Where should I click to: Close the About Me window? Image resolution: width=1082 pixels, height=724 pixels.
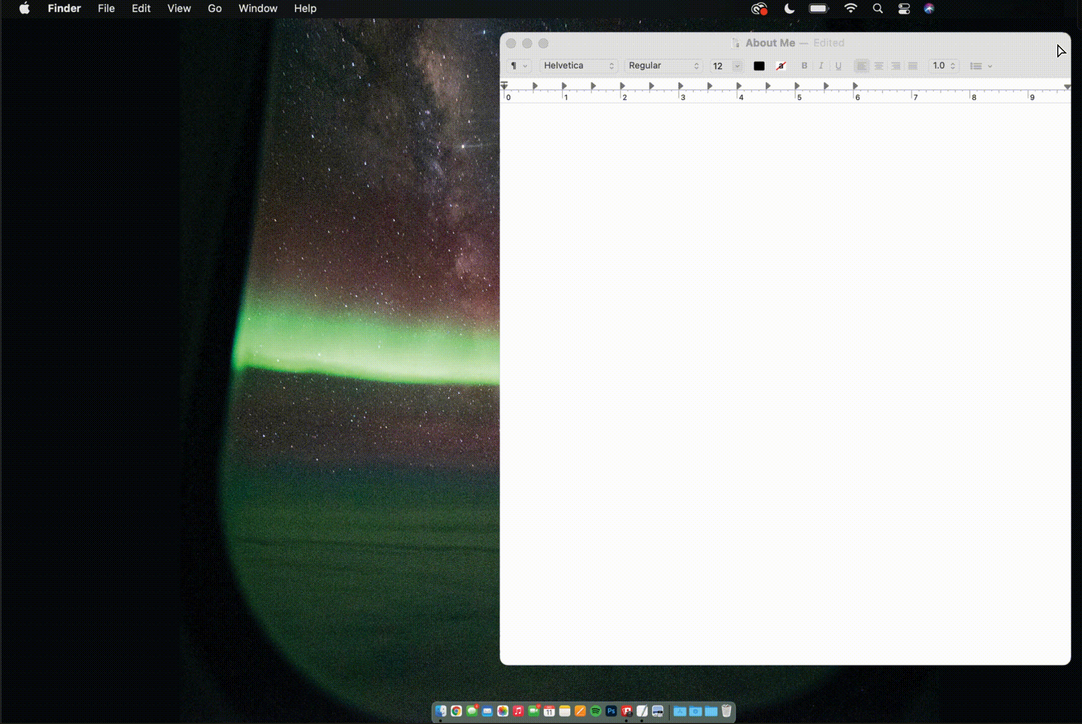511,43
